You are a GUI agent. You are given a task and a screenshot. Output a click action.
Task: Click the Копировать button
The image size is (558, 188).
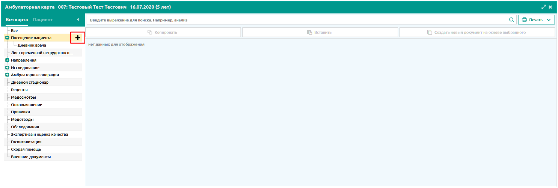(x=163, y=33)
